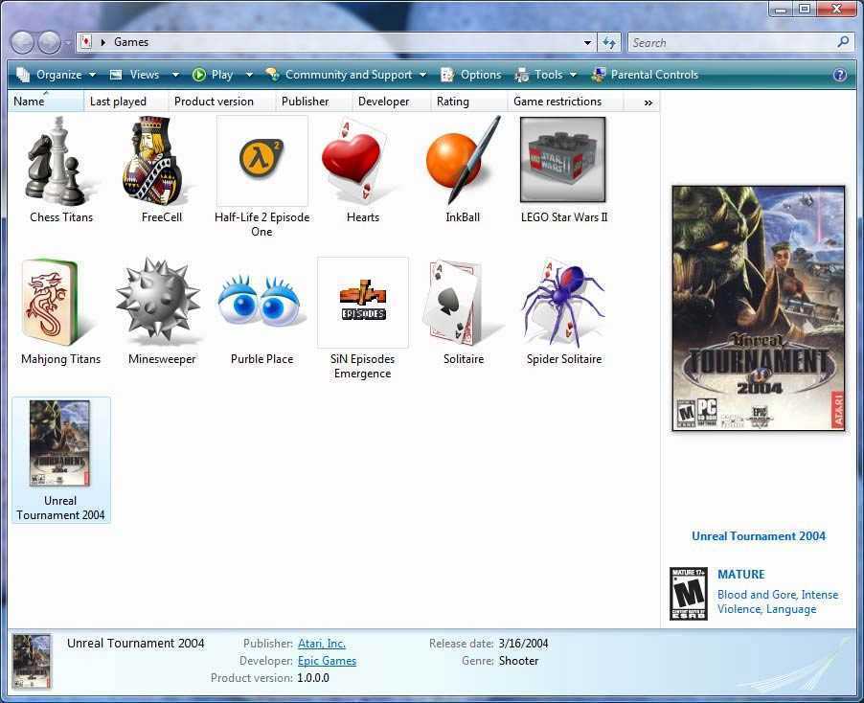This screenshot has width=864, height=703.
Task: Click the details pane game thumbnail
Action: [32, 661]
